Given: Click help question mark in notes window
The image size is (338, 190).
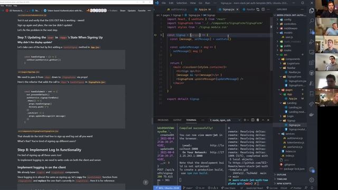Looking at the screenshot, I should pyautogui.click(x=146, y=183).
